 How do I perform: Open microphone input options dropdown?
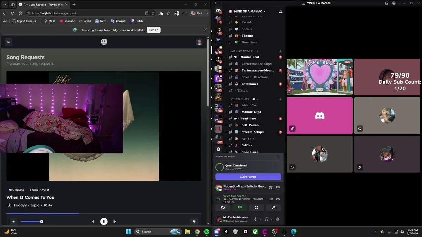[260, 219]
